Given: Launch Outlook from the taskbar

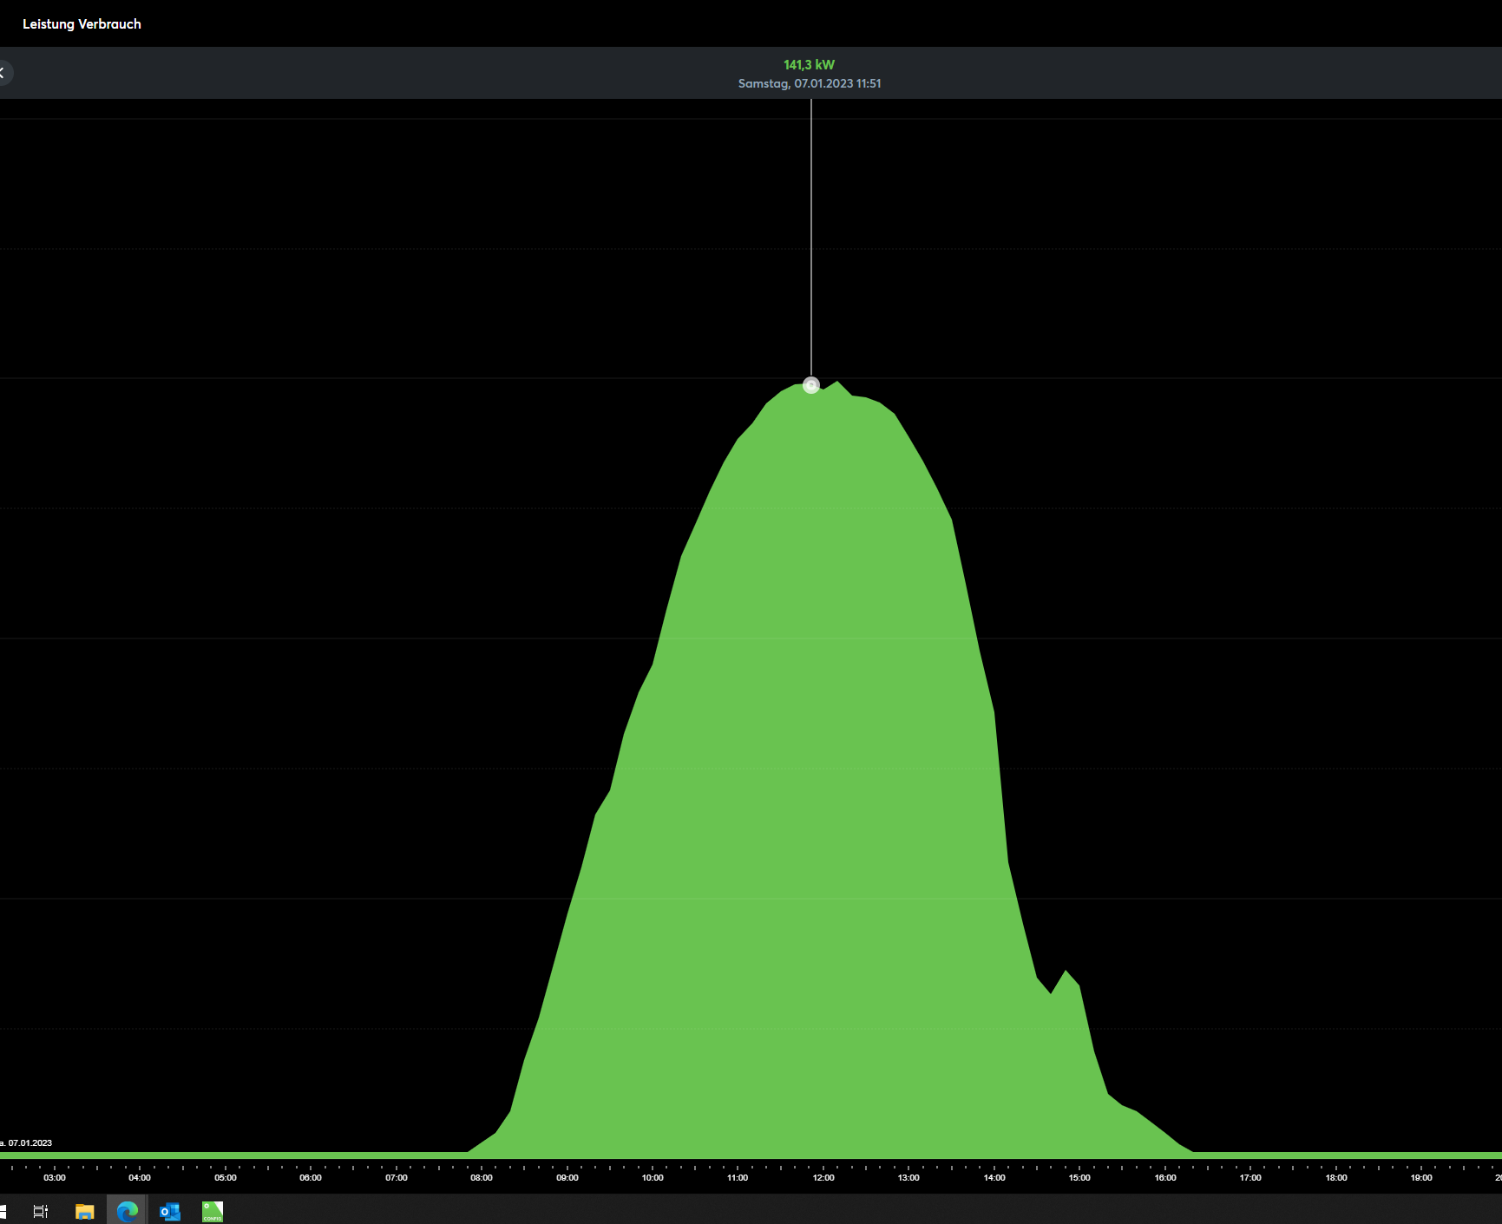Looking at the screenshot, I should (x=170, y=1211).
